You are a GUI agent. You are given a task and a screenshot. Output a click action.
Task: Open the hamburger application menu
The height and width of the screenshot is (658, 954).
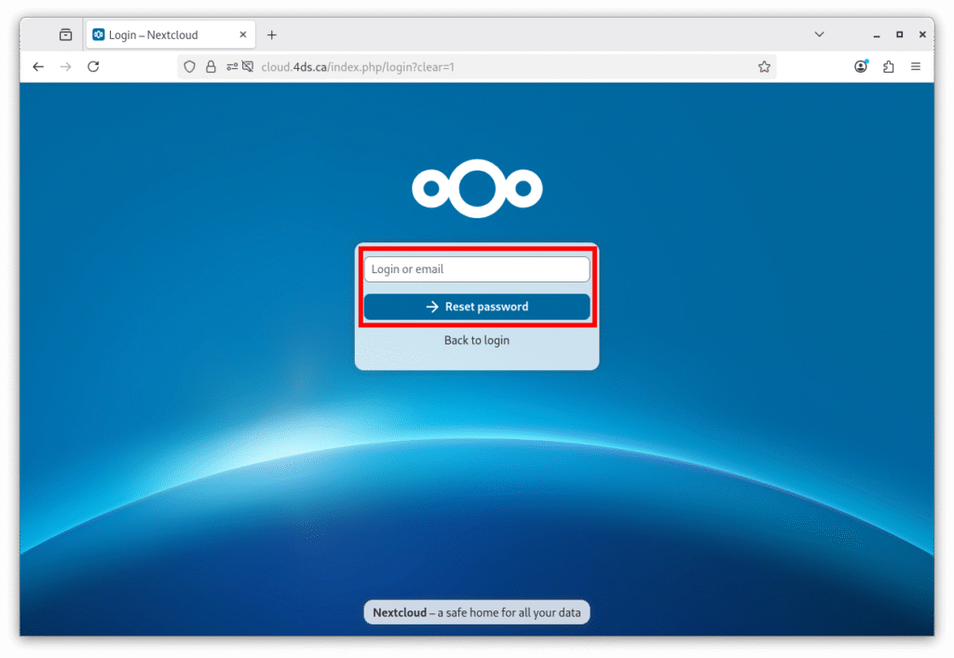(x=916, y=66)
